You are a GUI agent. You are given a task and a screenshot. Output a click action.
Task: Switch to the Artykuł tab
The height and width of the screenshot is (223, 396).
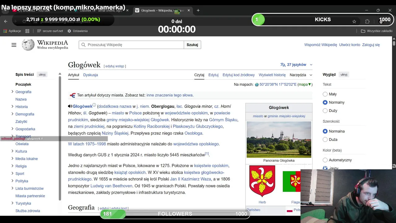(74, 75)
